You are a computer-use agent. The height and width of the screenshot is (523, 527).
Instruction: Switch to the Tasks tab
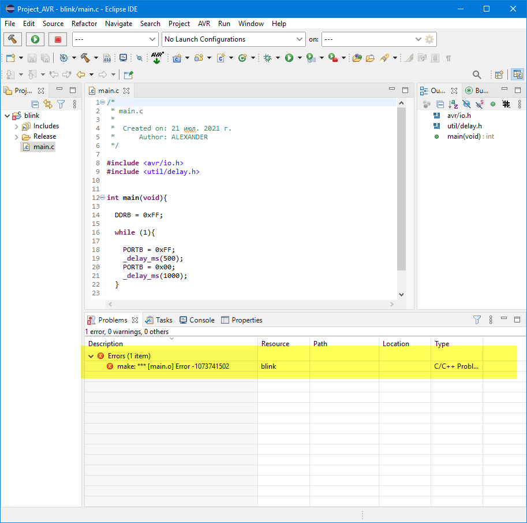[x=159, y=320]
